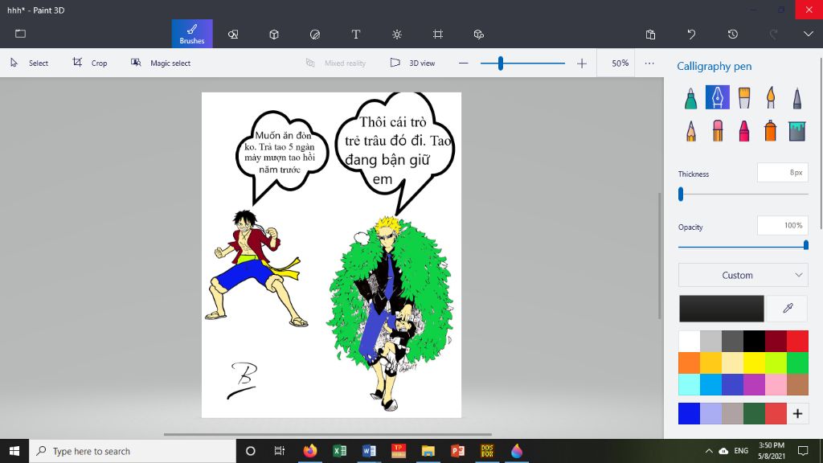Viewport: 823px width, 463px height.
Task: Select the Pencil brush
Action: (x=690, y=131)
